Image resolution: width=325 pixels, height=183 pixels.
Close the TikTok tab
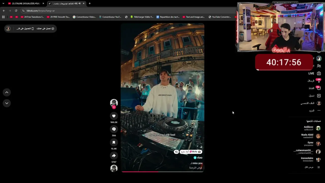click(x=84, y=4)
